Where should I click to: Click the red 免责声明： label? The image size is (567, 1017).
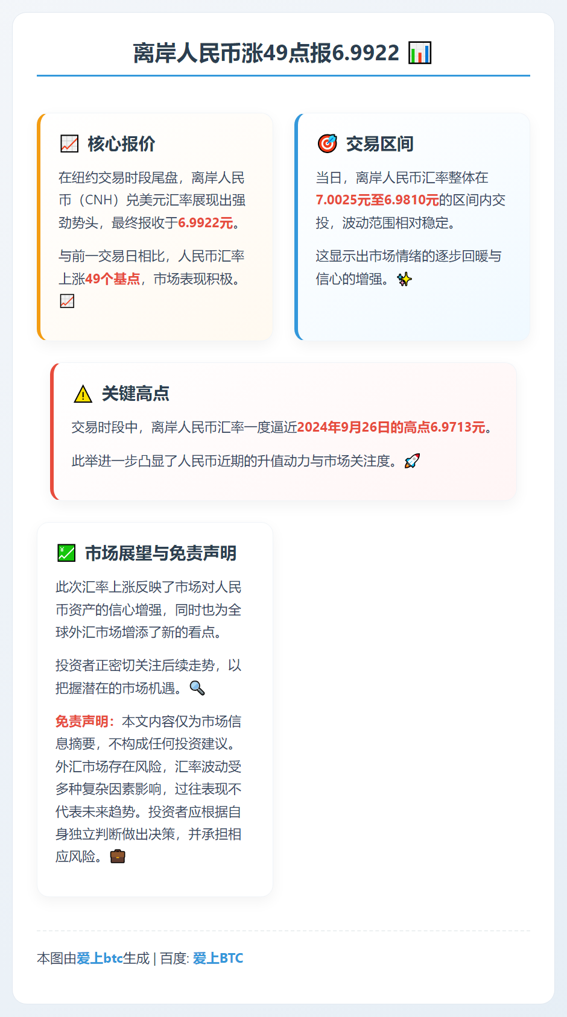85,722
